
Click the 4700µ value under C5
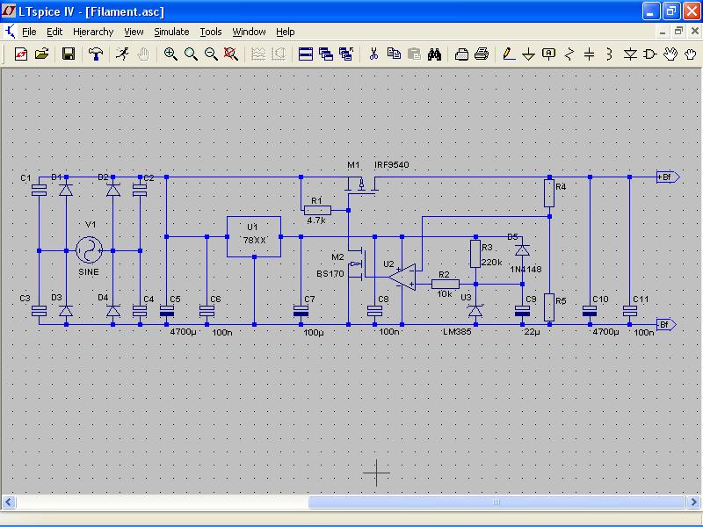pyautogui.click(x=183, y=332)
